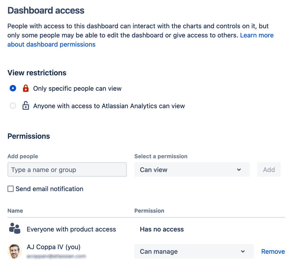Click the Has no access text
The image size is (293, 265).
click(x=162, y=229)
